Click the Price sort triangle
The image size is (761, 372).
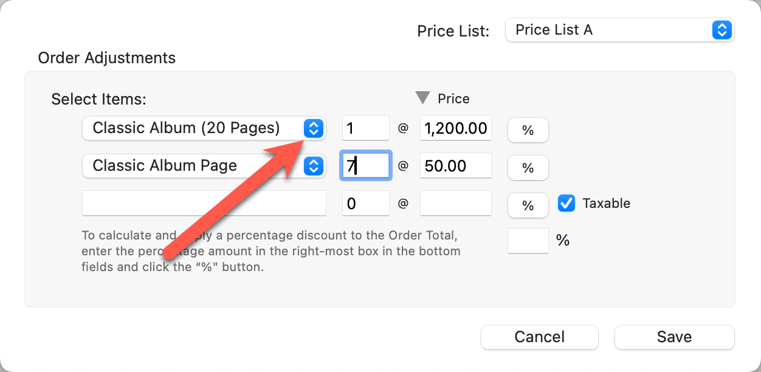(422, 98)
